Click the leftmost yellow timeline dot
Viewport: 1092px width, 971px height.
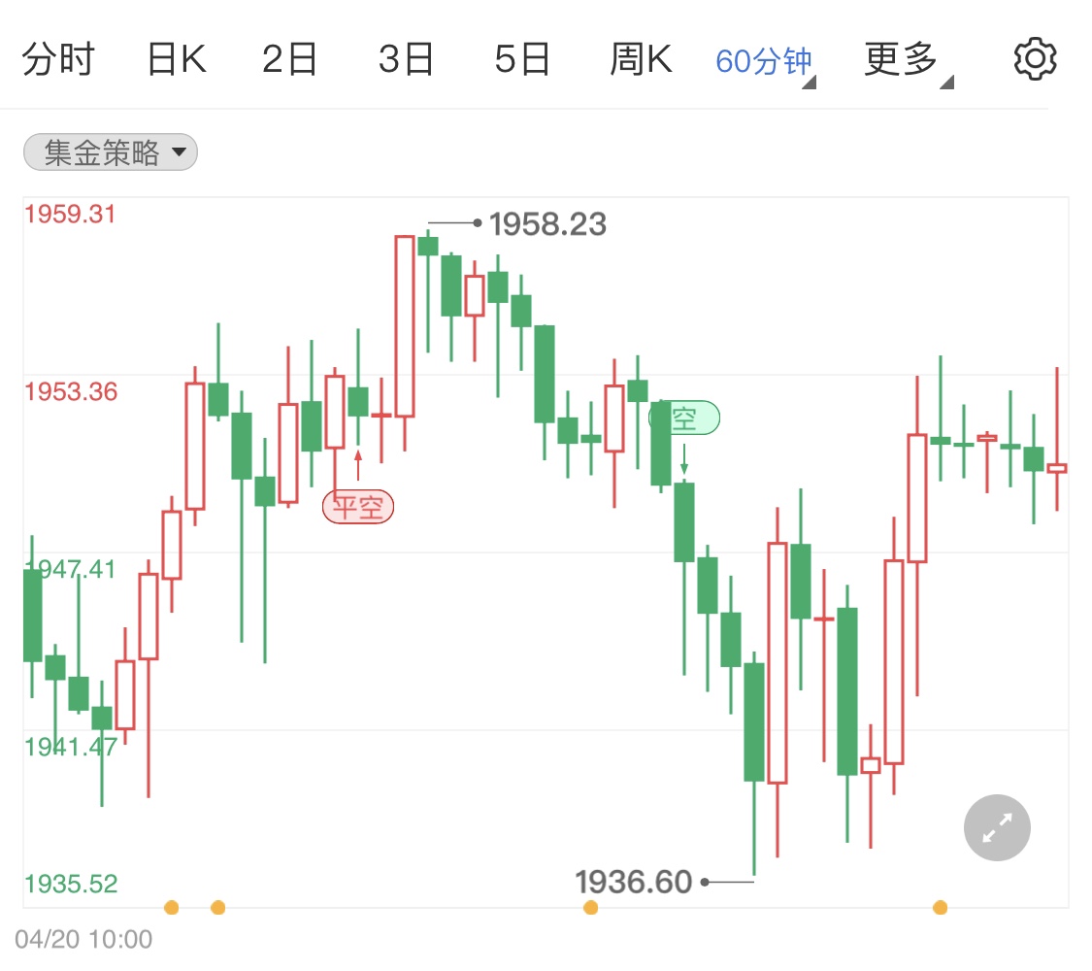tap(172, 907)
